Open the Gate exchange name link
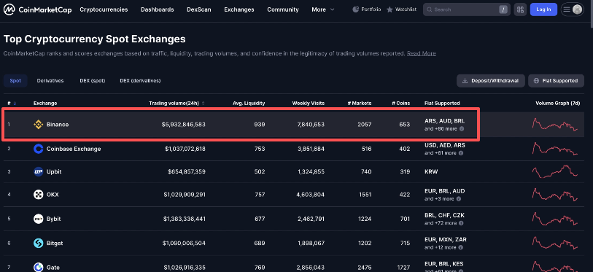The image size is (593, 272). pyautogui.click(x=53, y=268)
